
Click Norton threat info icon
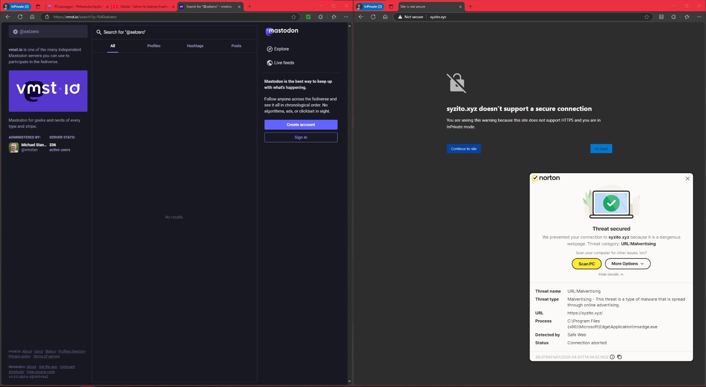tap(612, 357)
